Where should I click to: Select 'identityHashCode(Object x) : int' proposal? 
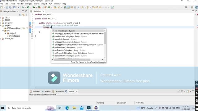point(78,56)
